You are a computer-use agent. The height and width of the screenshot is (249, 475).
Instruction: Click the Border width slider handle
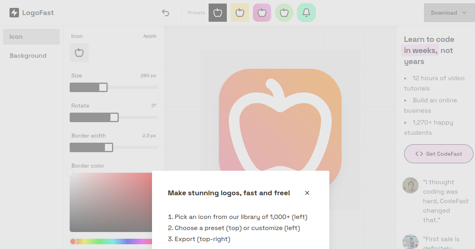pos(108,147)
